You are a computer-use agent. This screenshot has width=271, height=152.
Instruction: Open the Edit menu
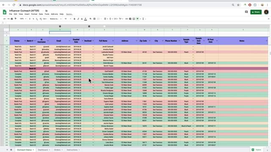(x=15, y=14)
